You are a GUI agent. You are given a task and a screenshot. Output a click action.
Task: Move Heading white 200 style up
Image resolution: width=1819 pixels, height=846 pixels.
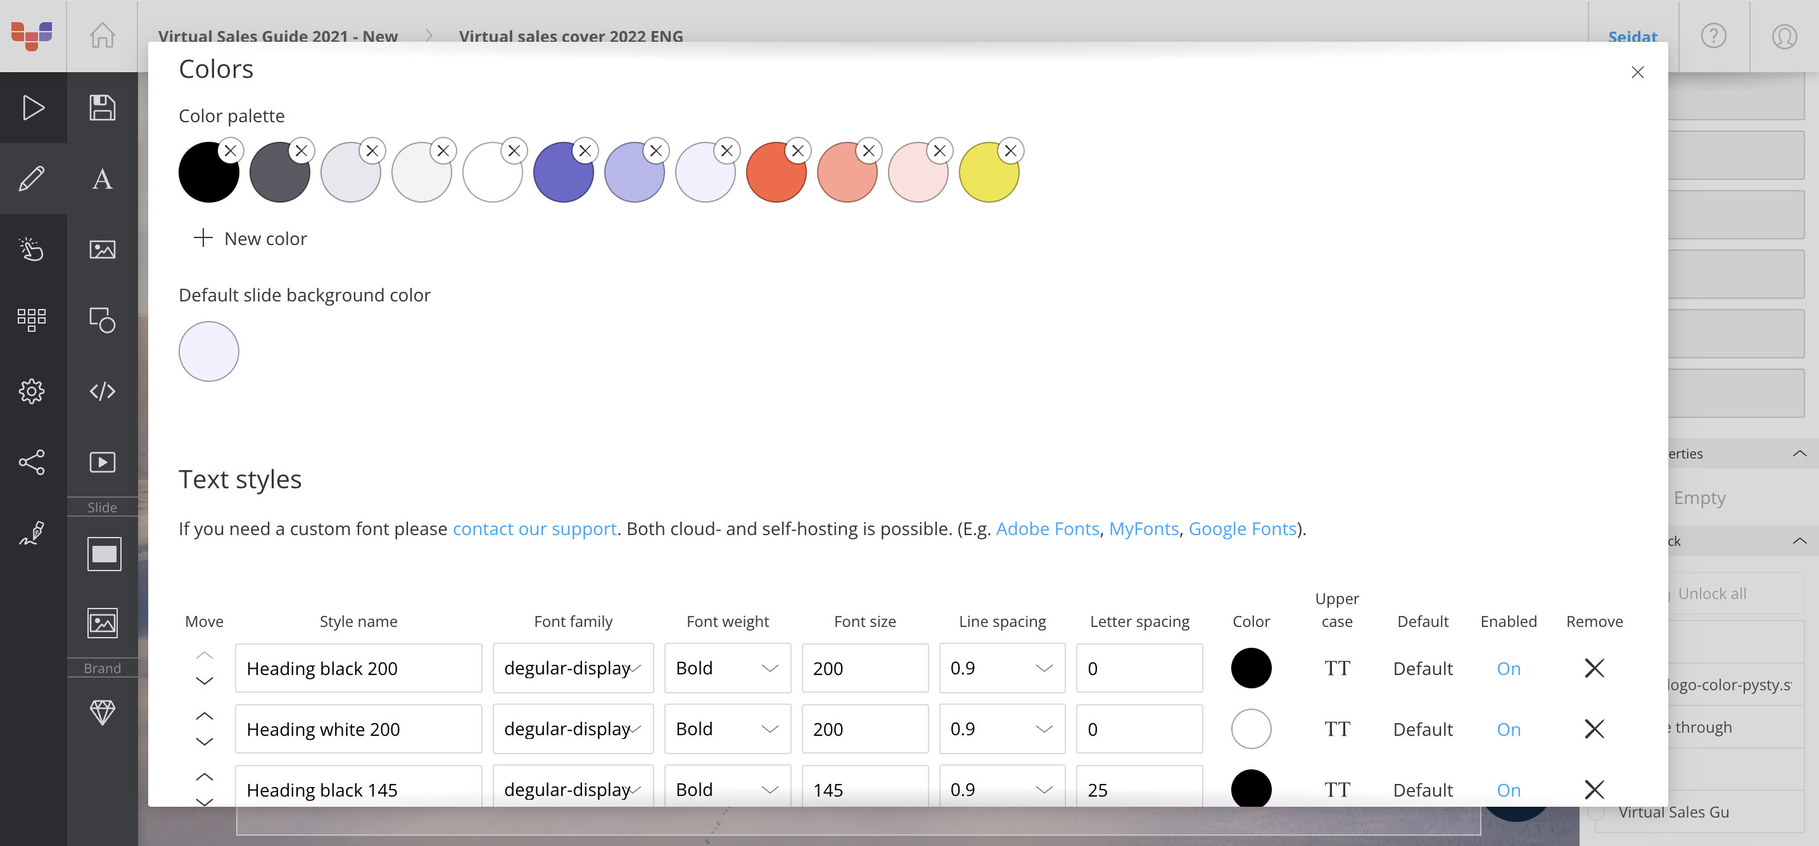[204, 716]
